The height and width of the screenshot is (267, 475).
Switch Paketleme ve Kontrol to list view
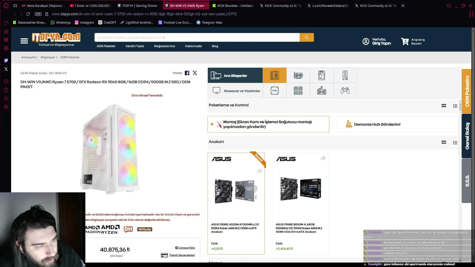tap(455, 106)
